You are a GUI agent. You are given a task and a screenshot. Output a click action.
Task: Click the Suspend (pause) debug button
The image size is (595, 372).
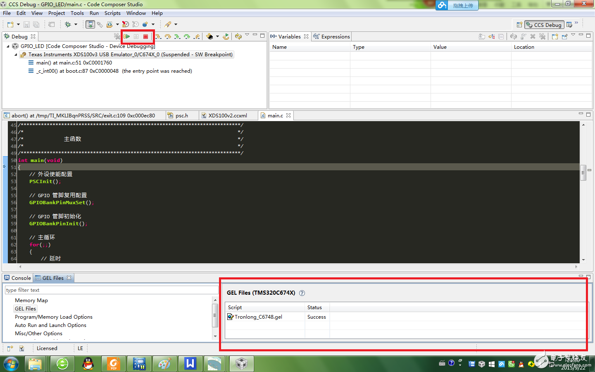pos(136,36)
